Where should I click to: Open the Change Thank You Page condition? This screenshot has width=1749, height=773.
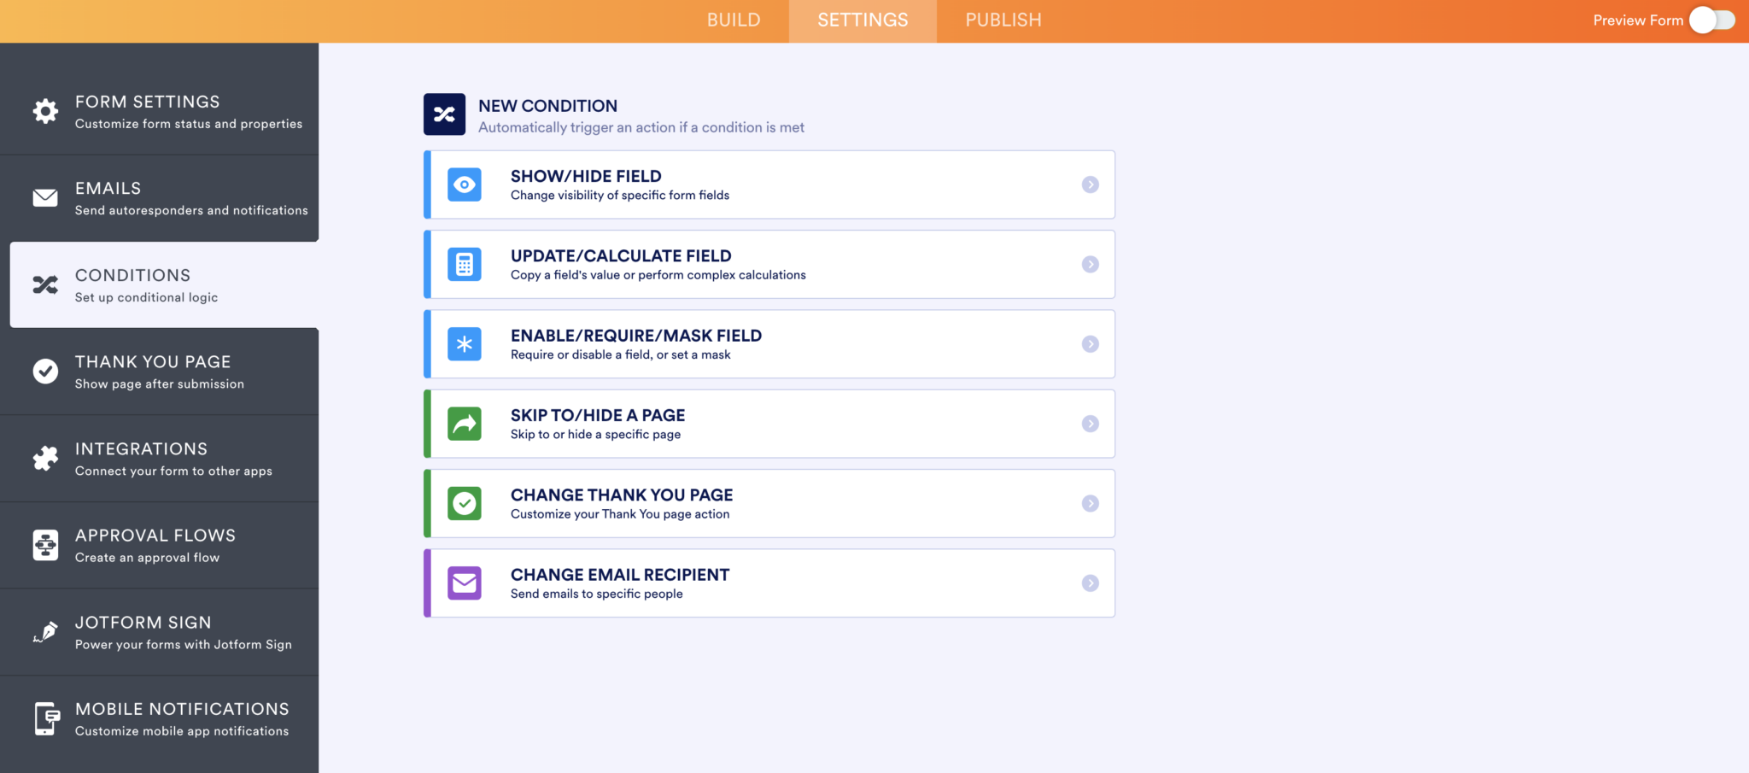[x=769, y=503]
